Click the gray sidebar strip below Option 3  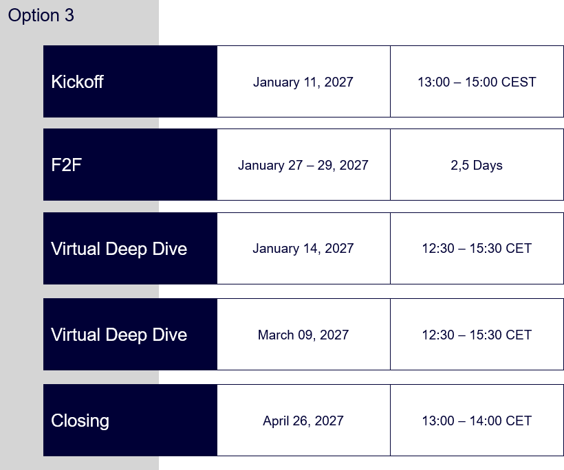coord(21,251)
